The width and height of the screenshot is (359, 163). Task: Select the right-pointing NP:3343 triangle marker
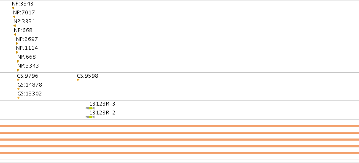coord(18,70)
